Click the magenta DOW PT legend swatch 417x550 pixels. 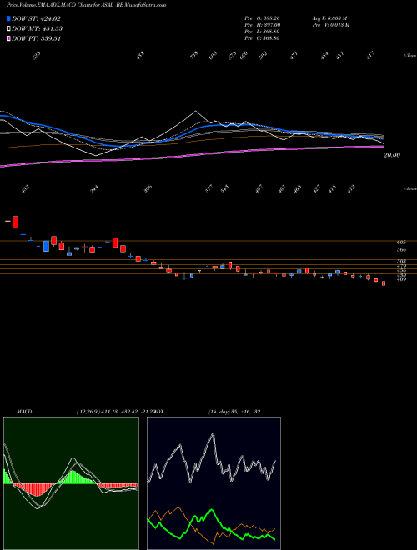tap(8, 38)
